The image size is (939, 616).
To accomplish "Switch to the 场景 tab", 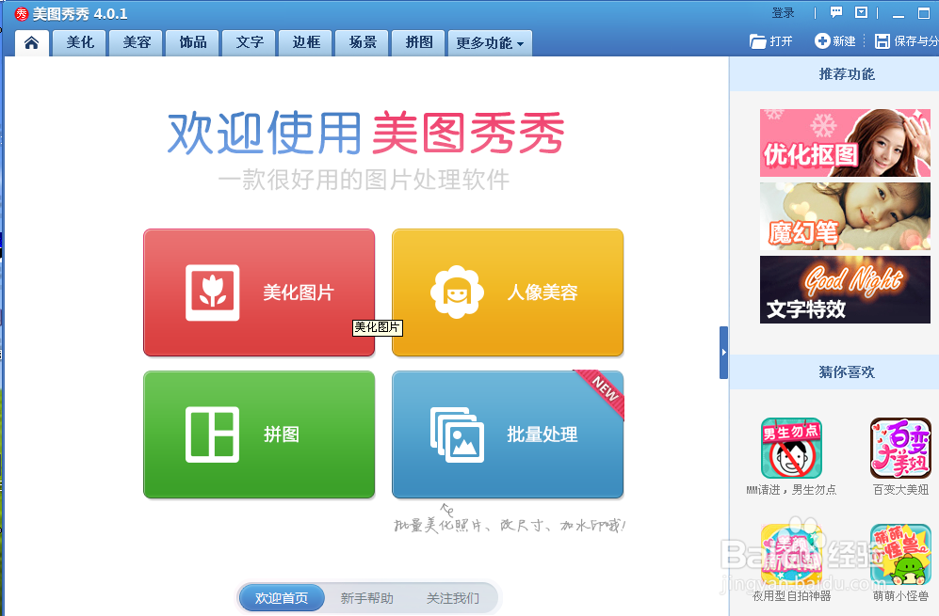I will pos(363,42).
